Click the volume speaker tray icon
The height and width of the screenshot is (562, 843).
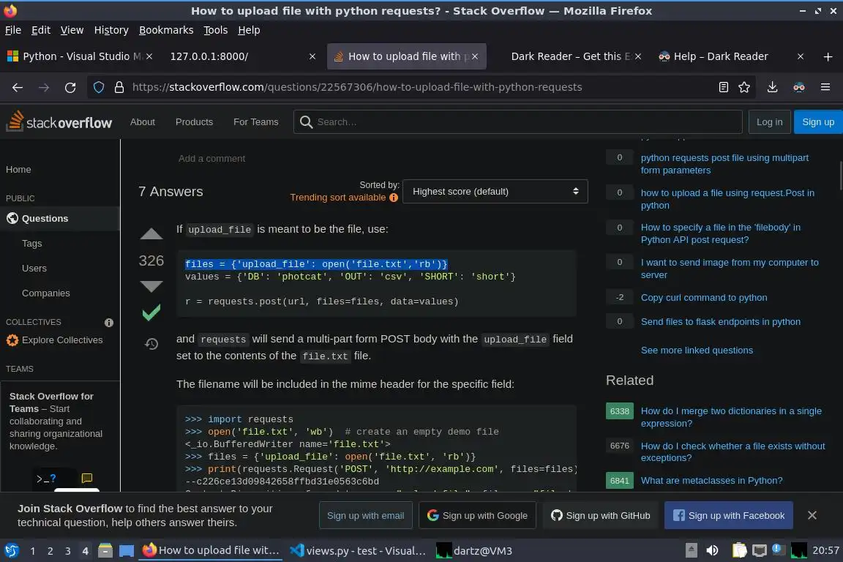pyautogui.click(x=712, y=550)
